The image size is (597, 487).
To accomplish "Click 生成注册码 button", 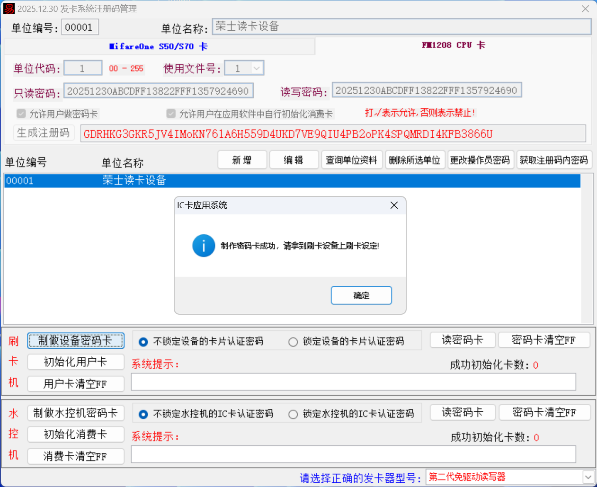I will [x=44, y=133].
